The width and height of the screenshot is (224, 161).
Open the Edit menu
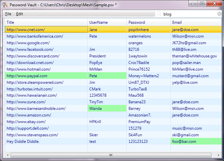20,14
